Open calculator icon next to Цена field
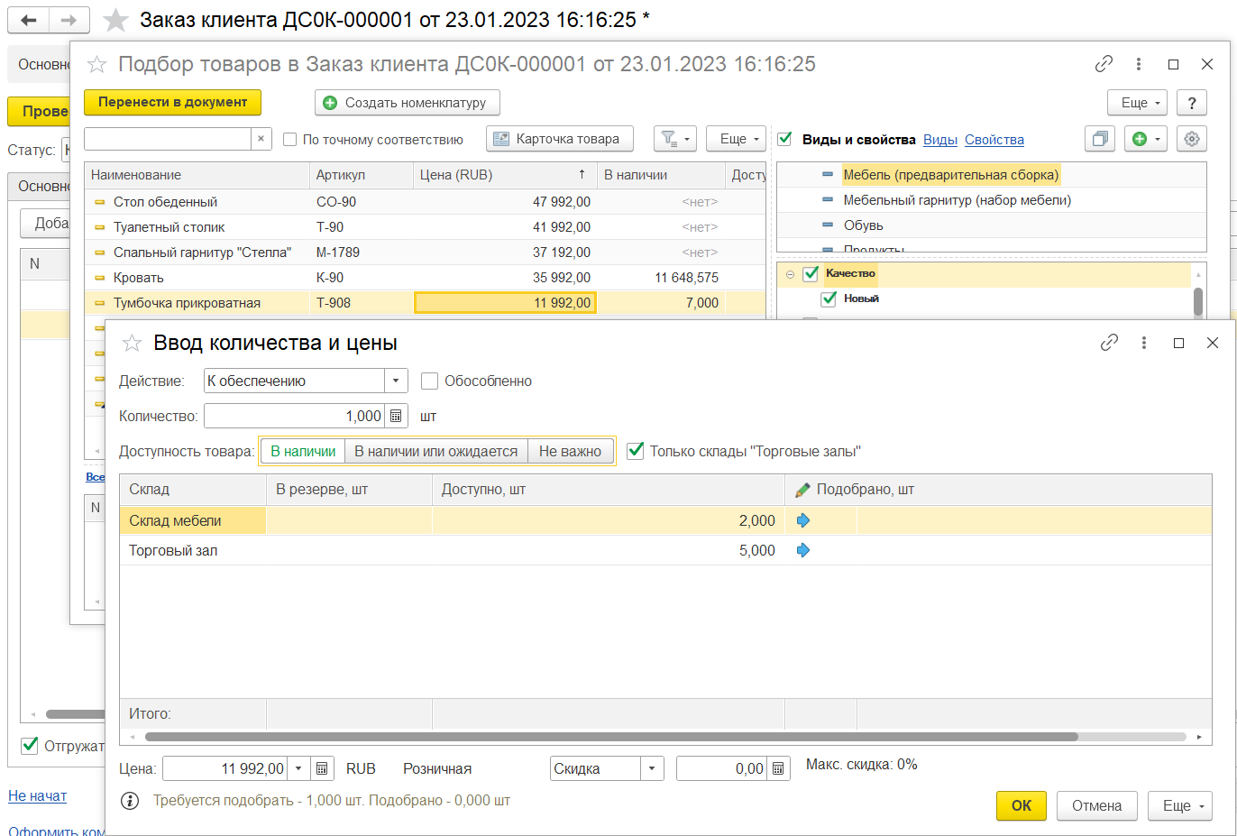This screenshot has height=836, width=1237. coord(322,768)
